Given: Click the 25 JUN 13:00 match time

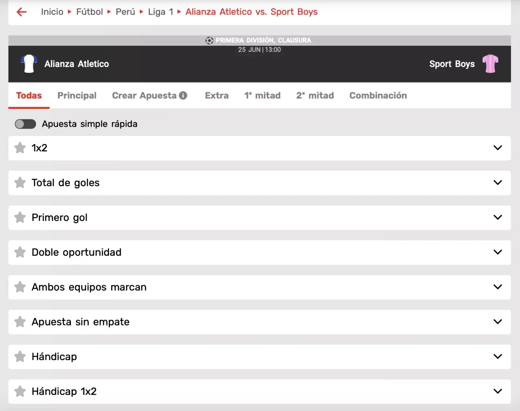Looking at the screenshot, I should [259, 50].
